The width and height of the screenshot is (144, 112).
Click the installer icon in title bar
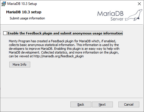tap(3, 4)
